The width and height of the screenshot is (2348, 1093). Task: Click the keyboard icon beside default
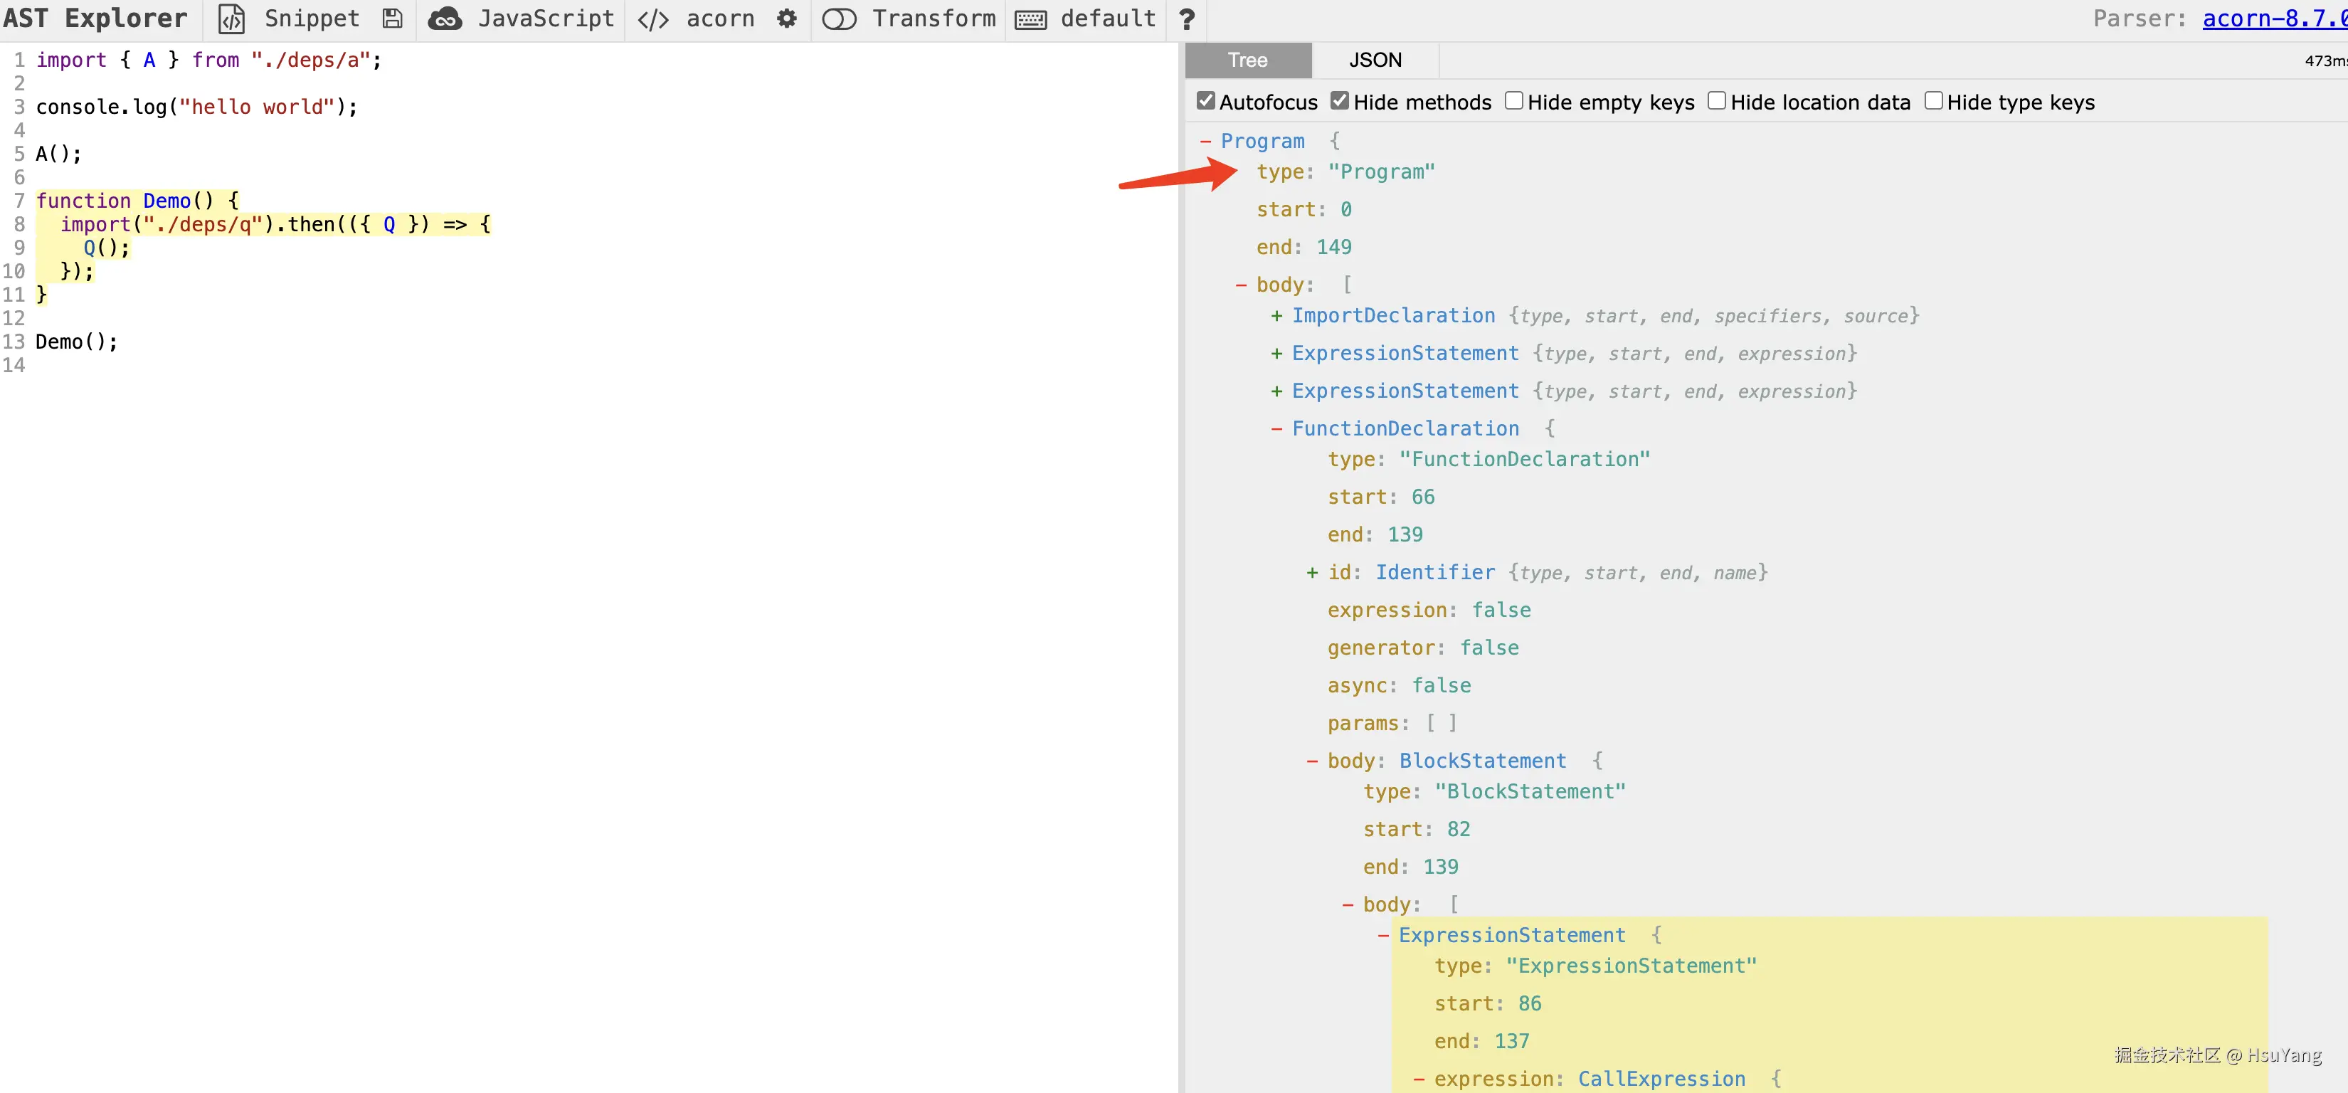1030,19
